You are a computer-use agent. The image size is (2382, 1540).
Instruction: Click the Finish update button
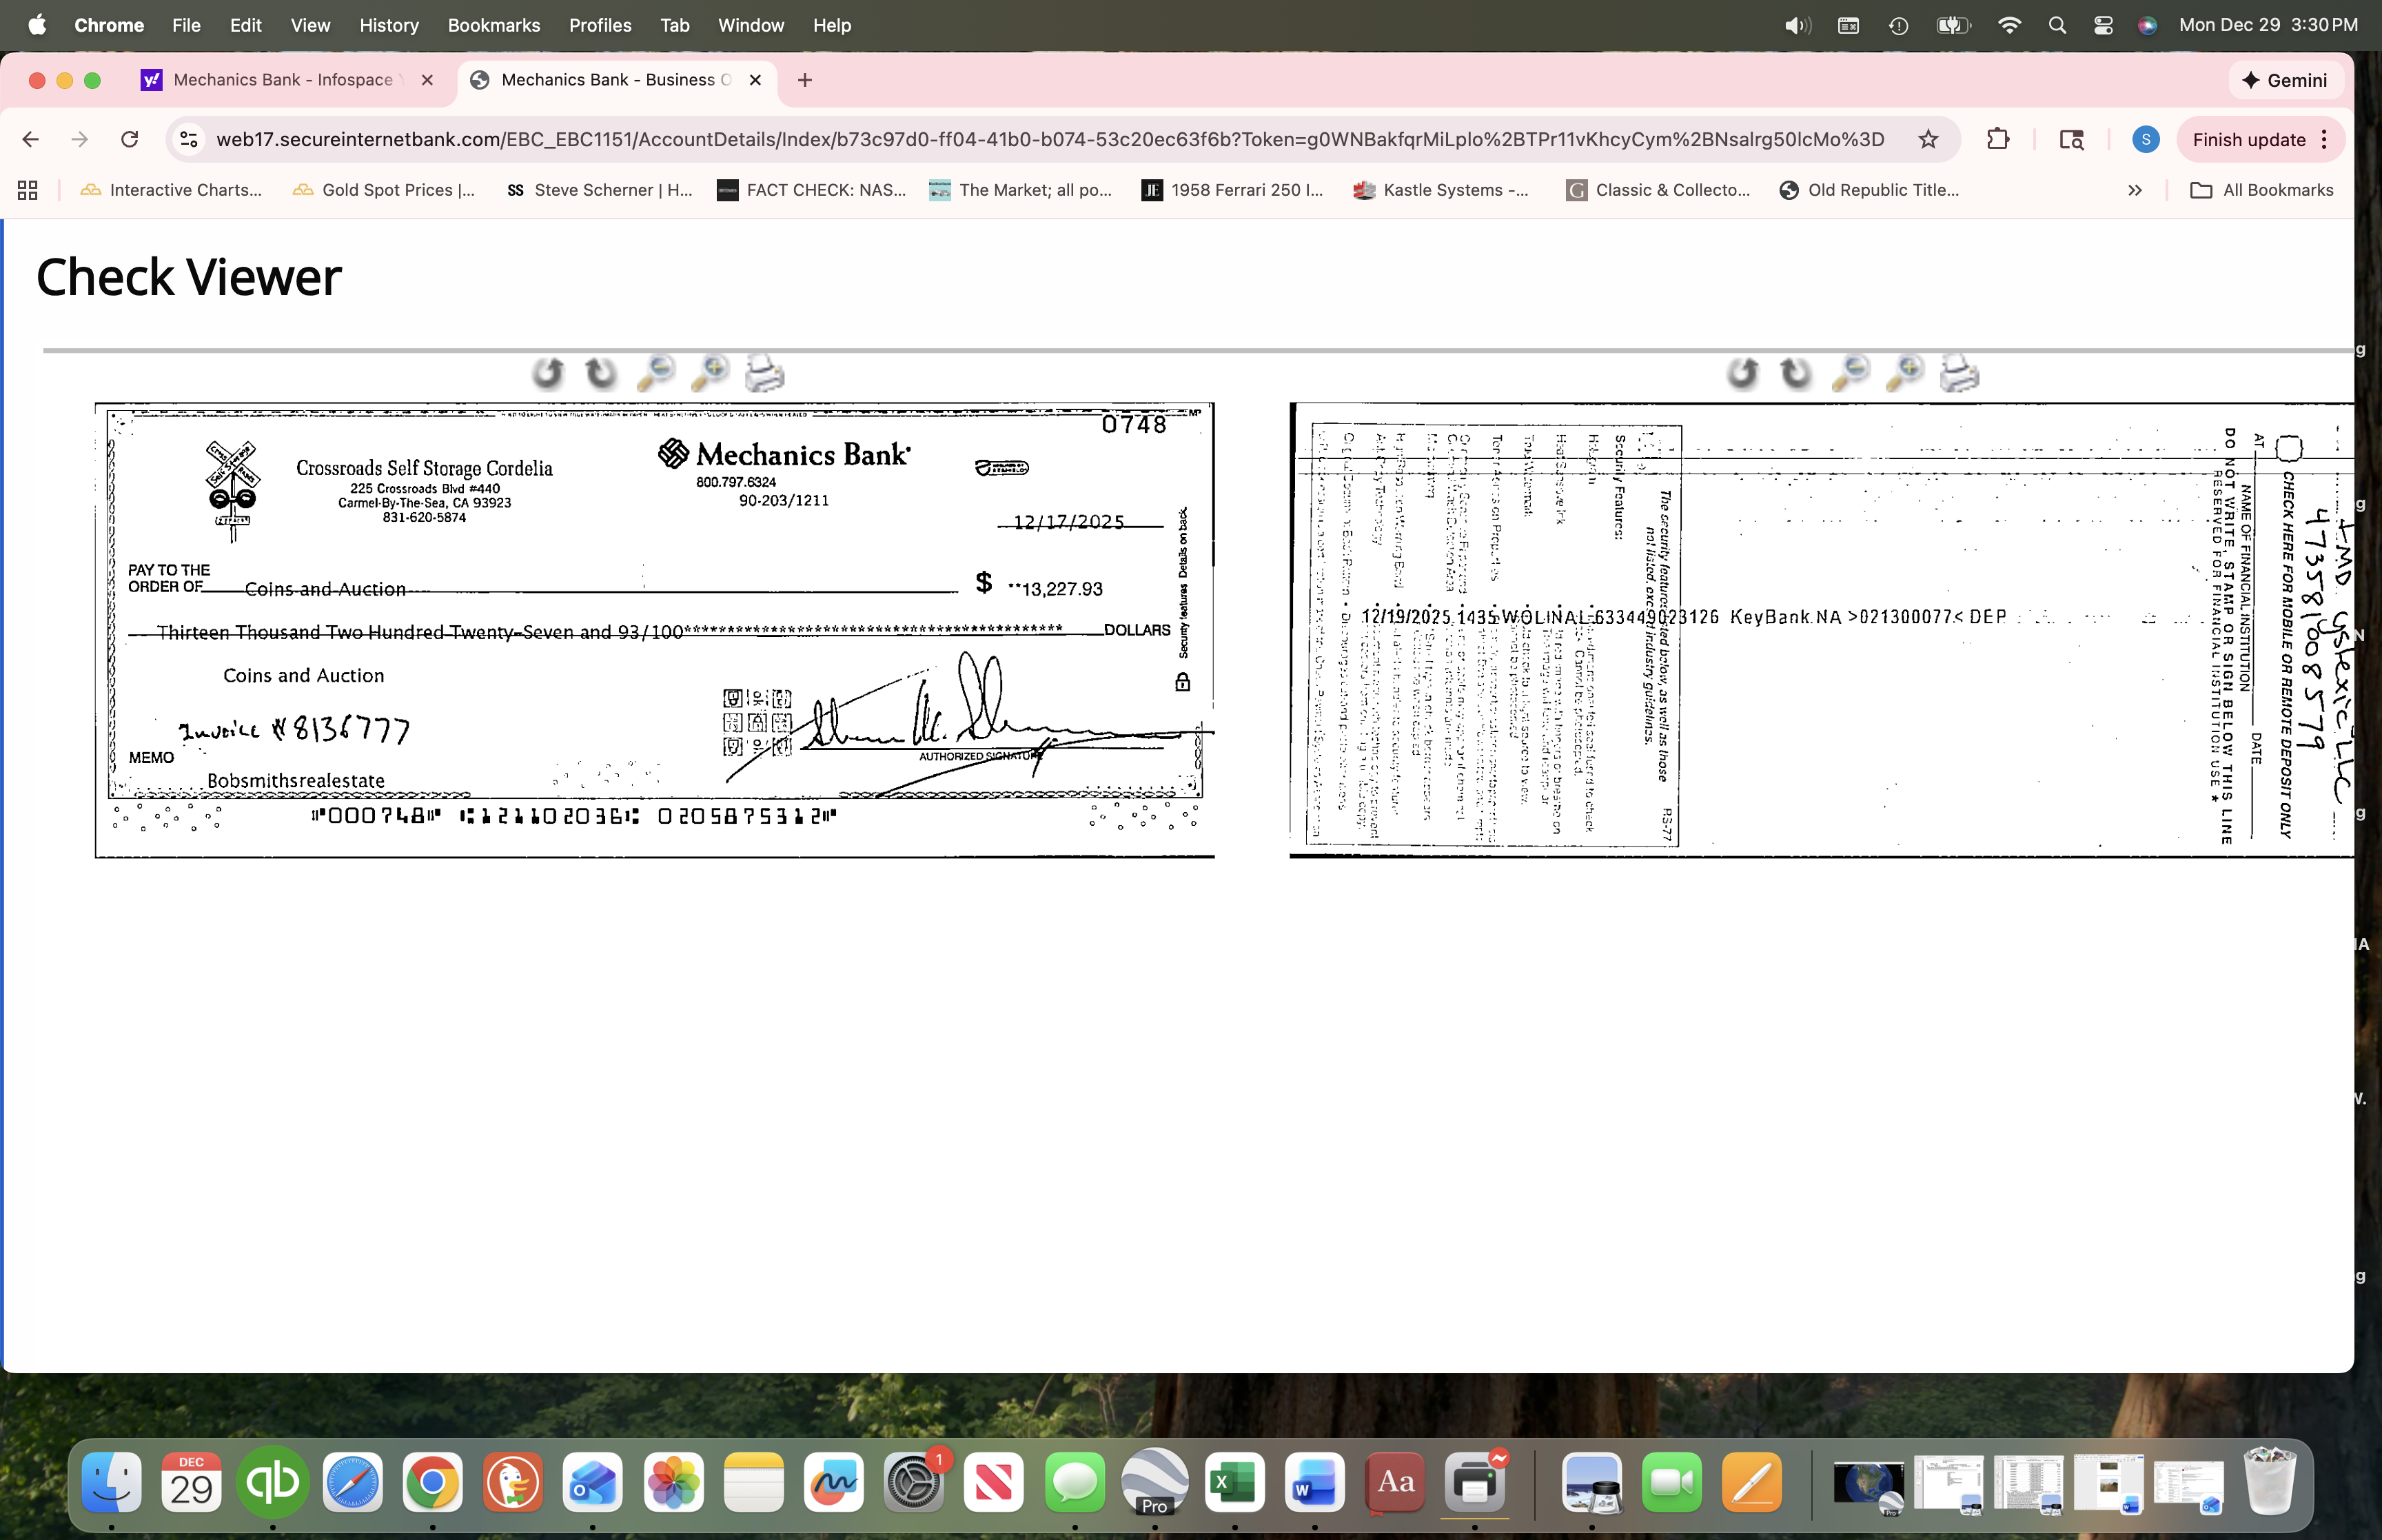[2248, 139]
